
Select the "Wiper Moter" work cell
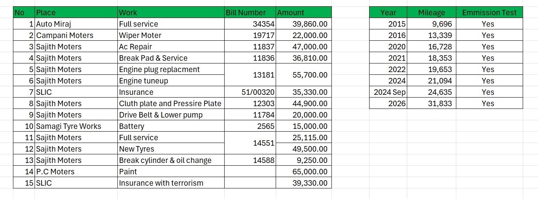click(x=171, y=35)
